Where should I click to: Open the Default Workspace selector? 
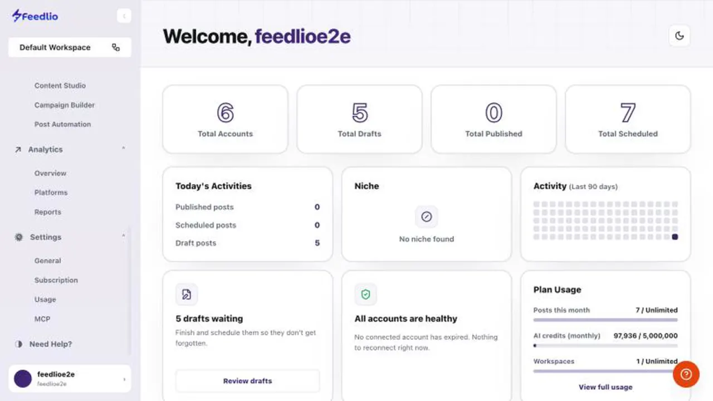[70, 47]
